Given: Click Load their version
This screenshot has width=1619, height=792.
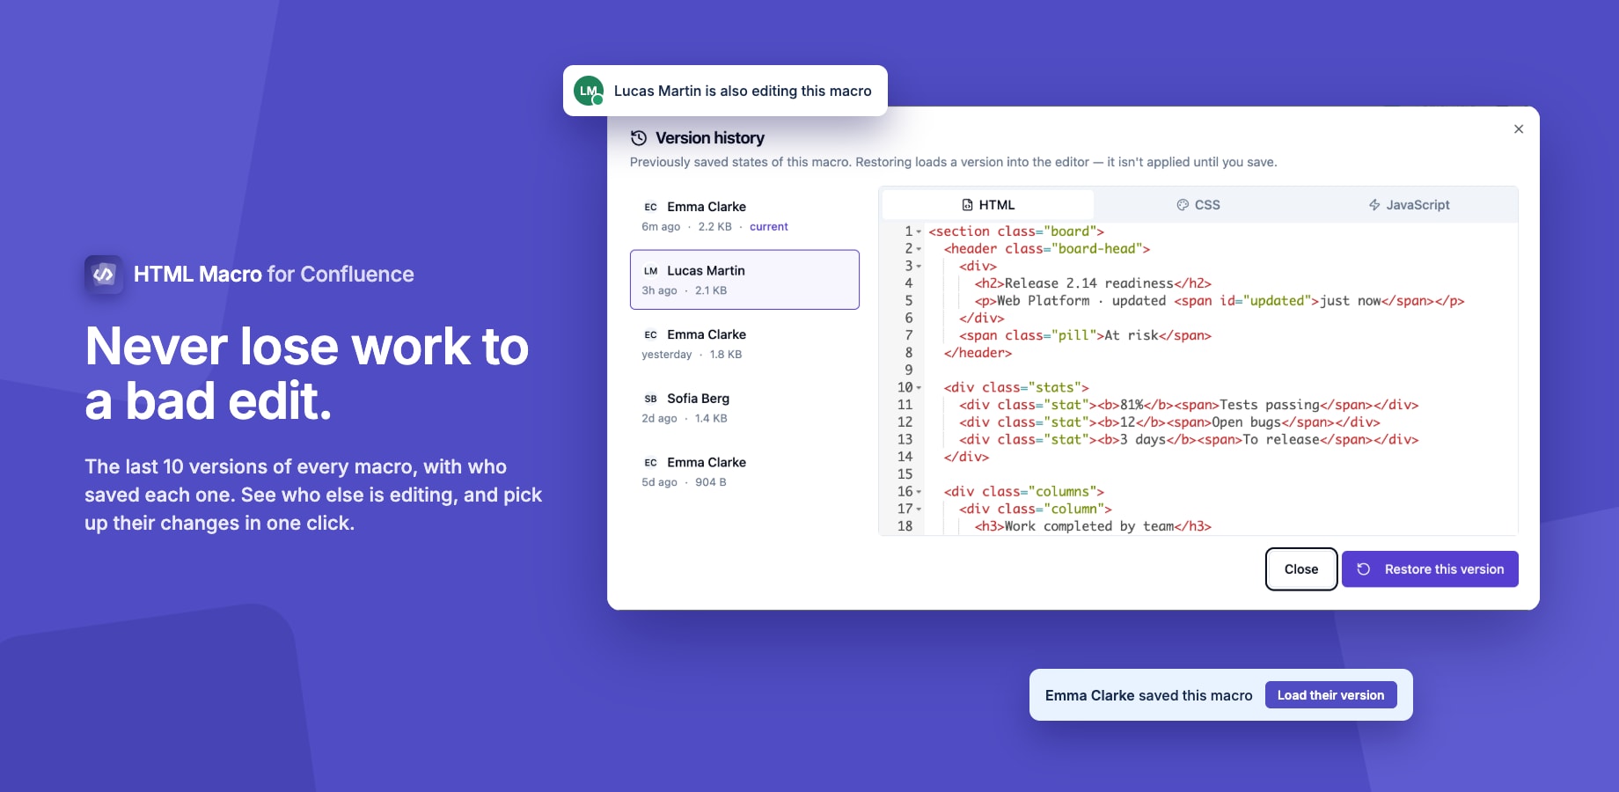Looking at the screenshot, I should click(x=1330, y=695).
